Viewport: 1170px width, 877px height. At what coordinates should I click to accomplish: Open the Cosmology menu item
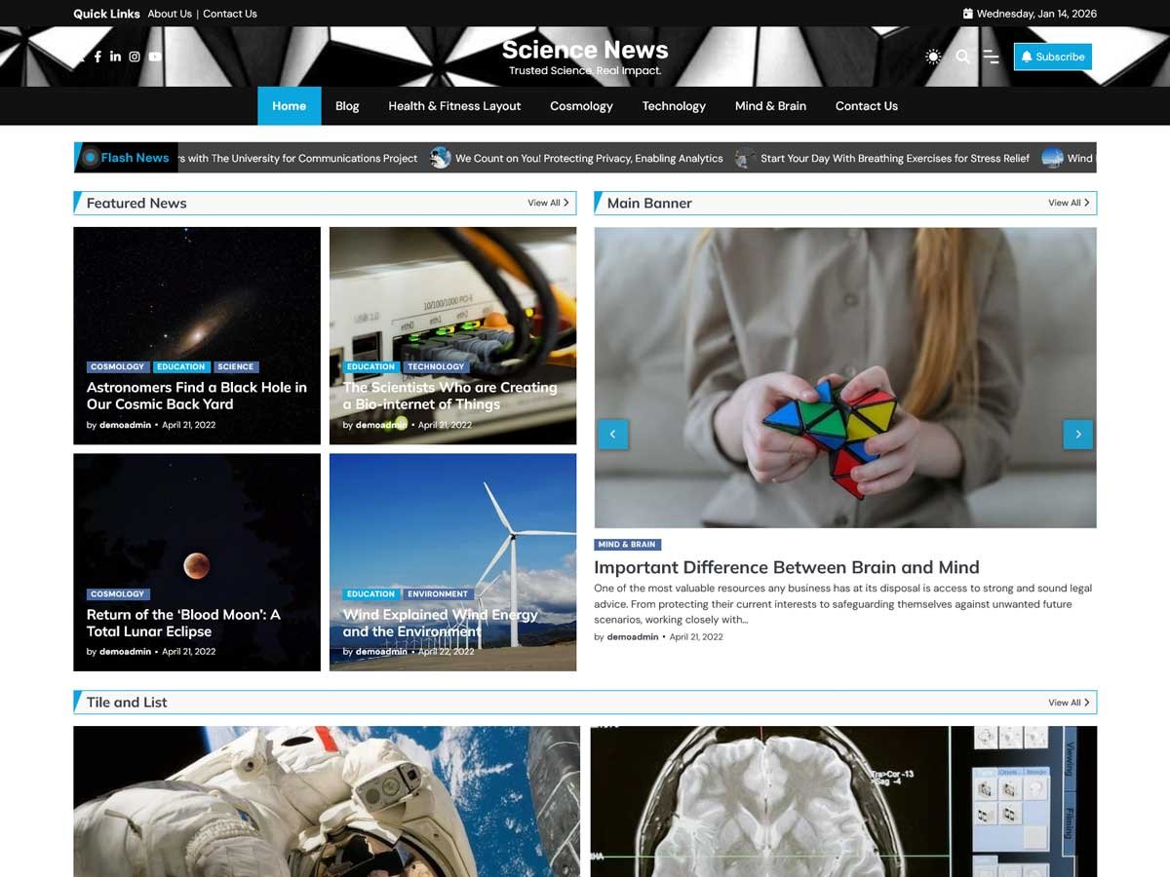coord(581,106)
